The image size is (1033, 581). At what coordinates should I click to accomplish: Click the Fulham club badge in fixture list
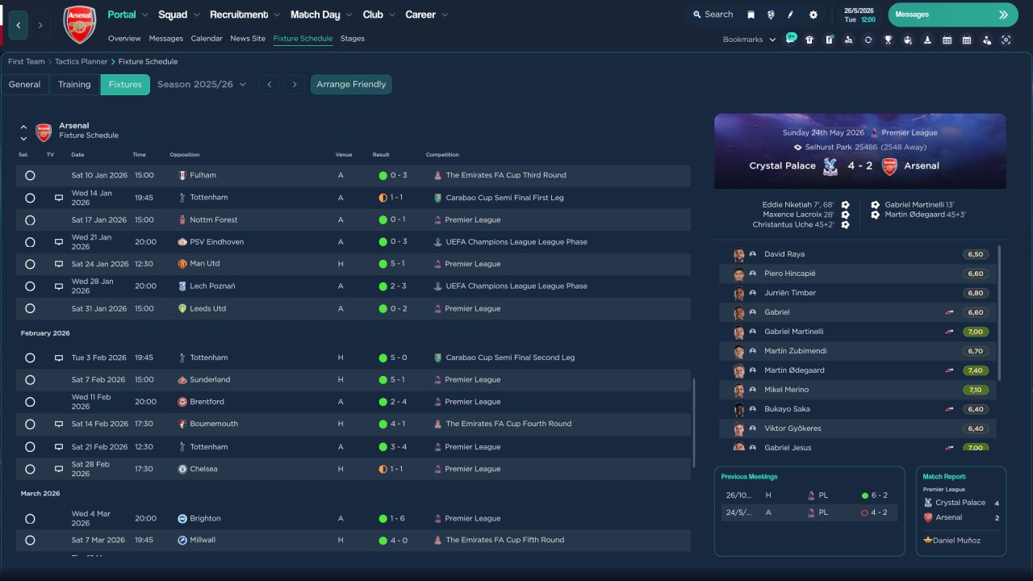[x=182, y=175]
